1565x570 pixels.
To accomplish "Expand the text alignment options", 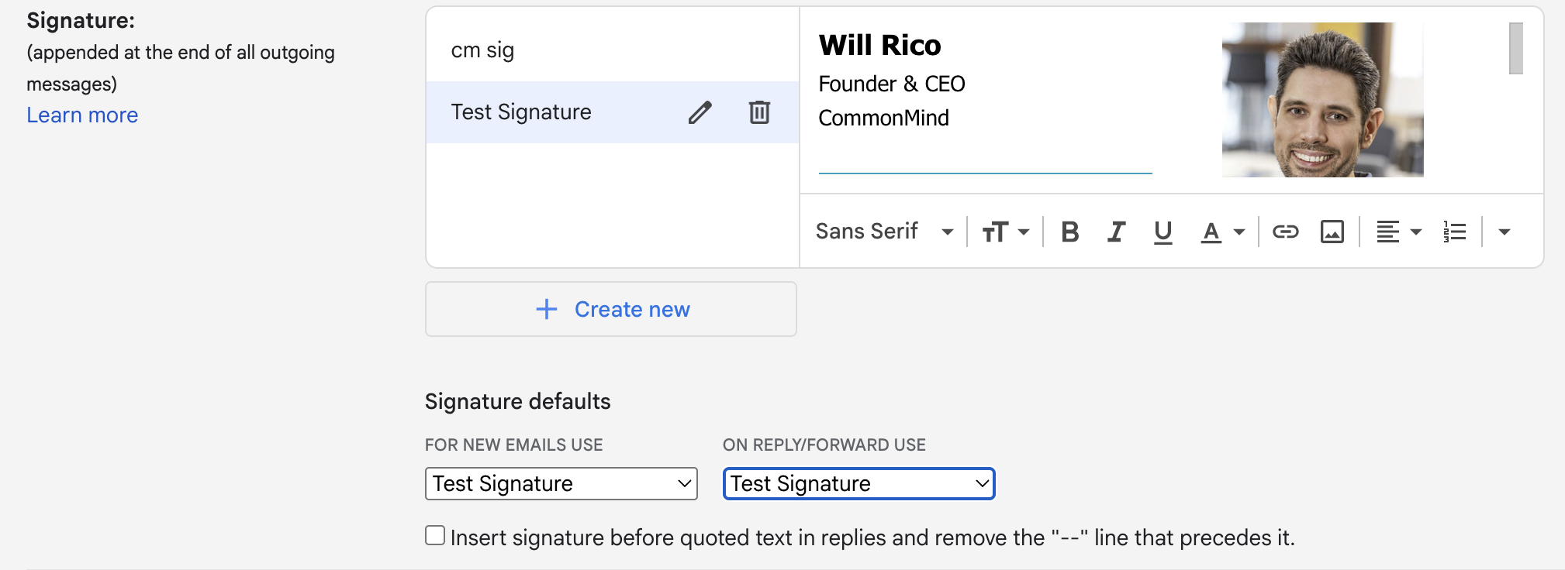I will point(1398,232).
